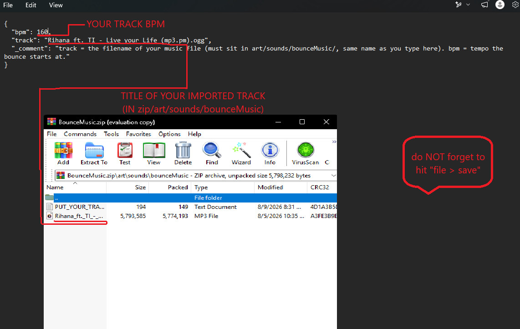
Task: Sort files by Name column header
Action: click(75, 187)
